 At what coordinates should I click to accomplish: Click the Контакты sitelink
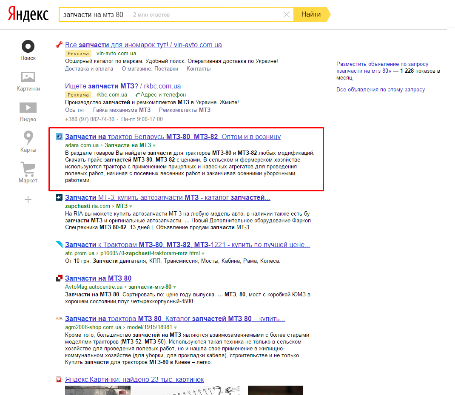199,69
